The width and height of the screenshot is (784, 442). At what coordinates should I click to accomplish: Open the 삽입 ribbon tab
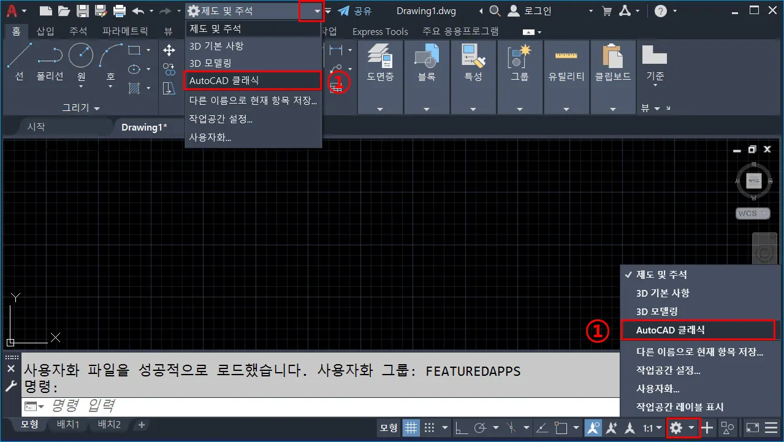45,31
